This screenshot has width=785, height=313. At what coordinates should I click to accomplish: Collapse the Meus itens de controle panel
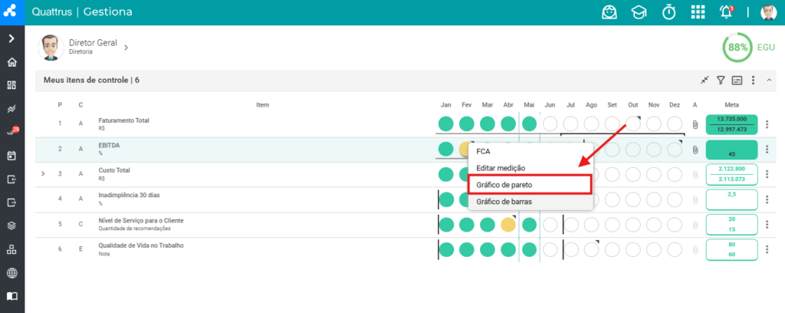pyautogui.click(x=770, y=80)
